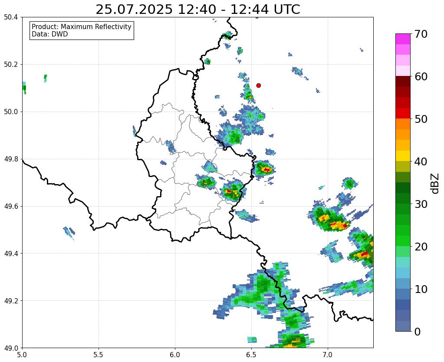Pick the yellow swatch above 40
Image resolution: width=444 pixels, height=362 pixels.
(x=403, y=155)
